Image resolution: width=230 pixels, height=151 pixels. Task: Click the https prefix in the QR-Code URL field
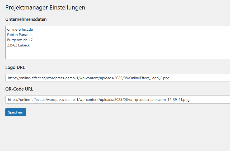(12, 100)
